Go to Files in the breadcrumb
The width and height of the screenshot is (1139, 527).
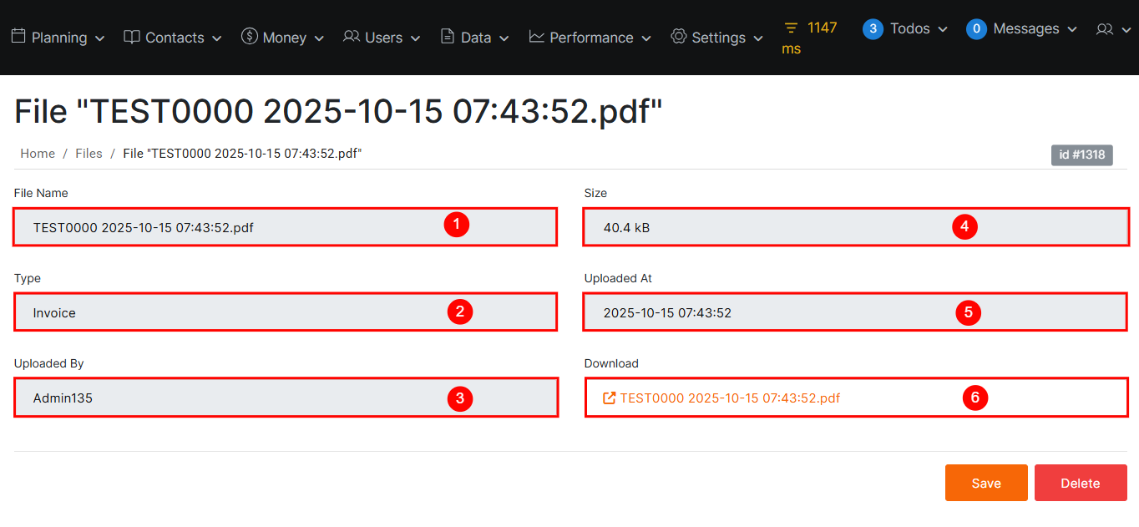89,154
